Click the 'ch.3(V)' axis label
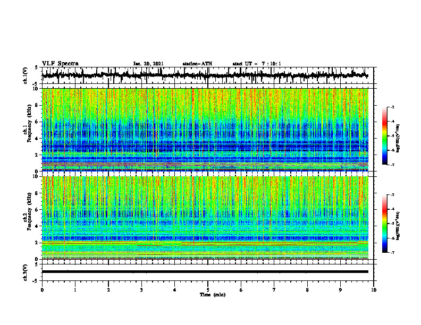421x325 pixels. point(25,272)
